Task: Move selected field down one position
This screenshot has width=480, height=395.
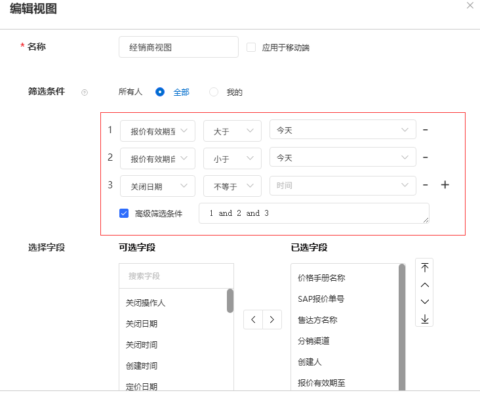Action: 424,302
